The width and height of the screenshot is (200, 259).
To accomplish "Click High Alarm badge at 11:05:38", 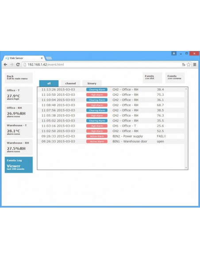I will point(97,115).
